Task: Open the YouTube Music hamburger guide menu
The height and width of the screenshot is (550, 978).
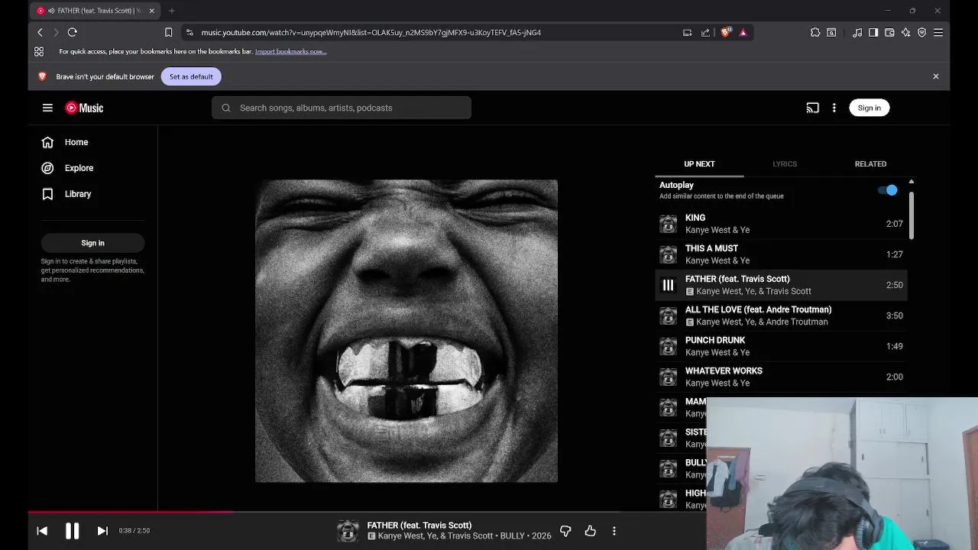Action: pos(47,108)
